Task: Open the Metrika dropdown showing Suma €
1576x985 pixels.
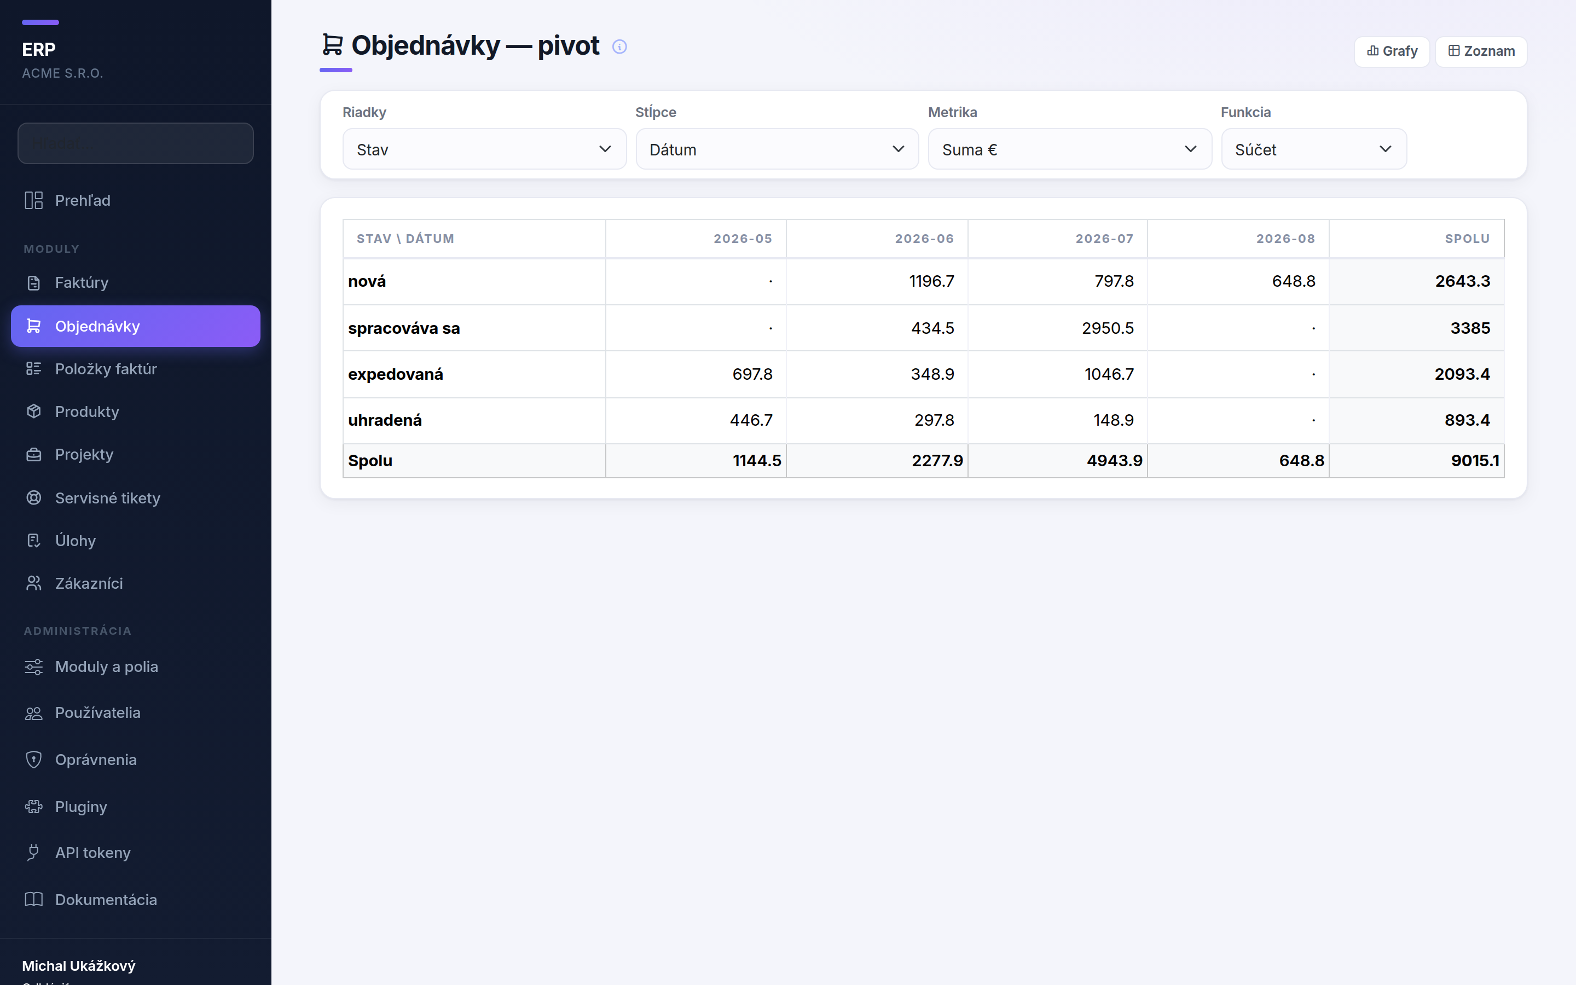Action: 1069,149
